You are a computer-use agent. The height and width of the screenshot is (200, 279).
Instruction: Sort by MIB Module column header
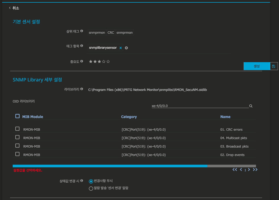[x=33, y=117]
